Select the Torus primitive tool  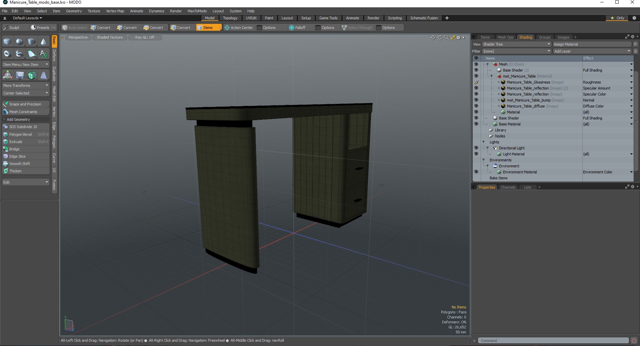coord(7,54)
